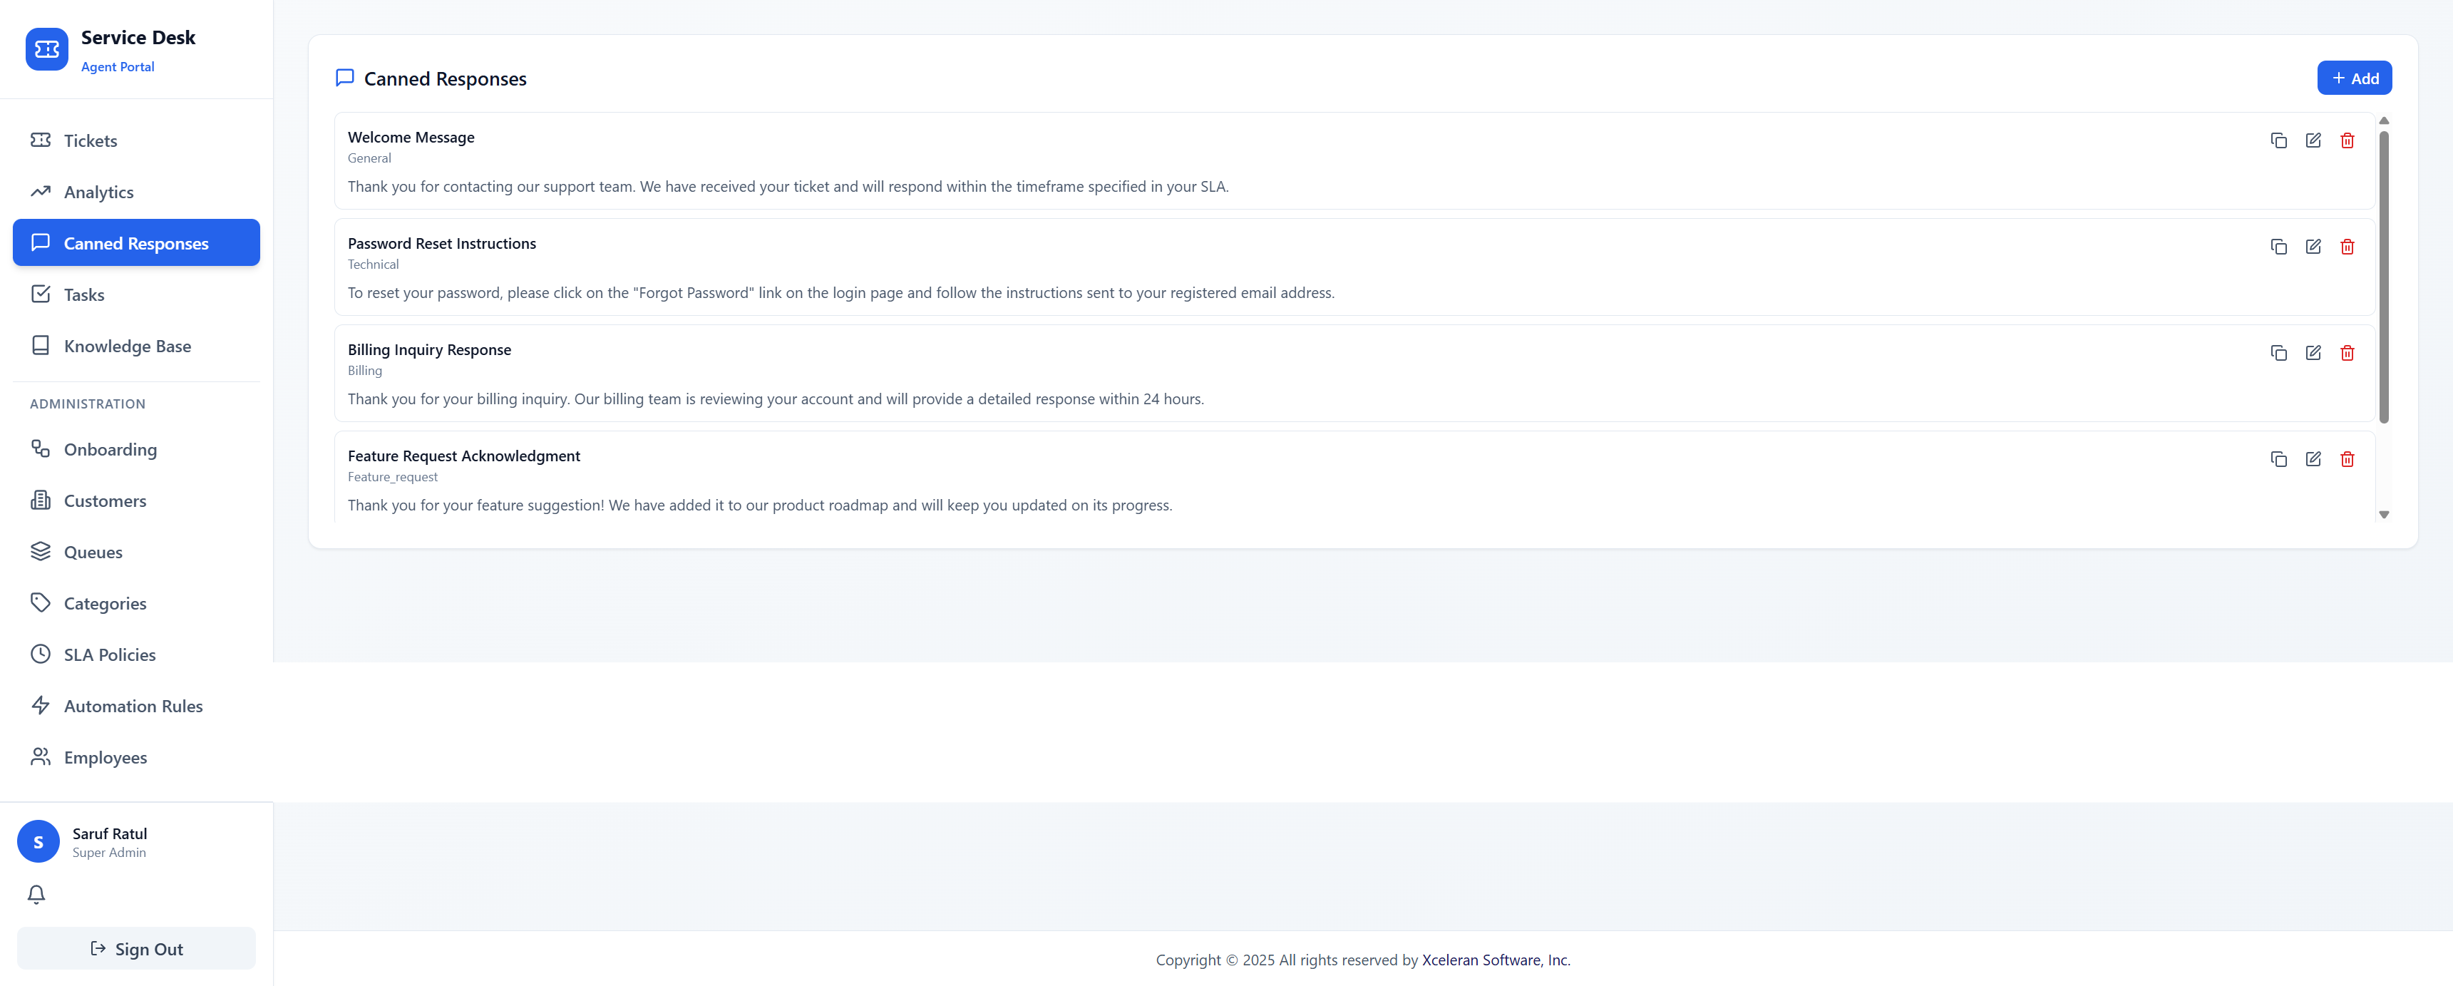
Task: Click the Service Desk logo icon
Action: pyautogui.click(x=46, y=49)
